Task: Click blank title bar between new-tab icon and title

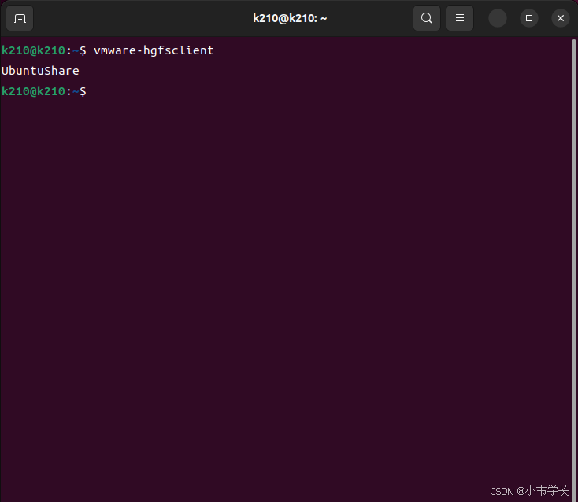Action: tap(143, 18)
